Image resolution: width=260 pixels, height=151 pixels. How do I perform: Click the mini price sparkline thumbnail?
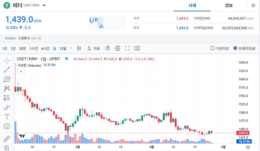click(107, 23)
